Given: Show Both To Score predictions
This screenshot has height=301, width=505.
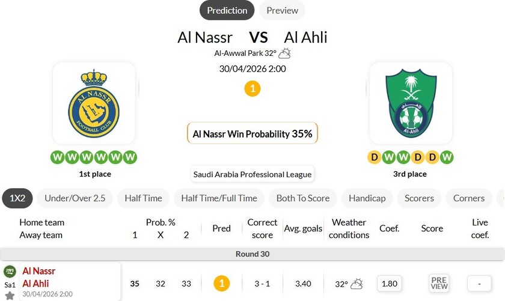Looking at the screenshot, I should coord(302,198).
